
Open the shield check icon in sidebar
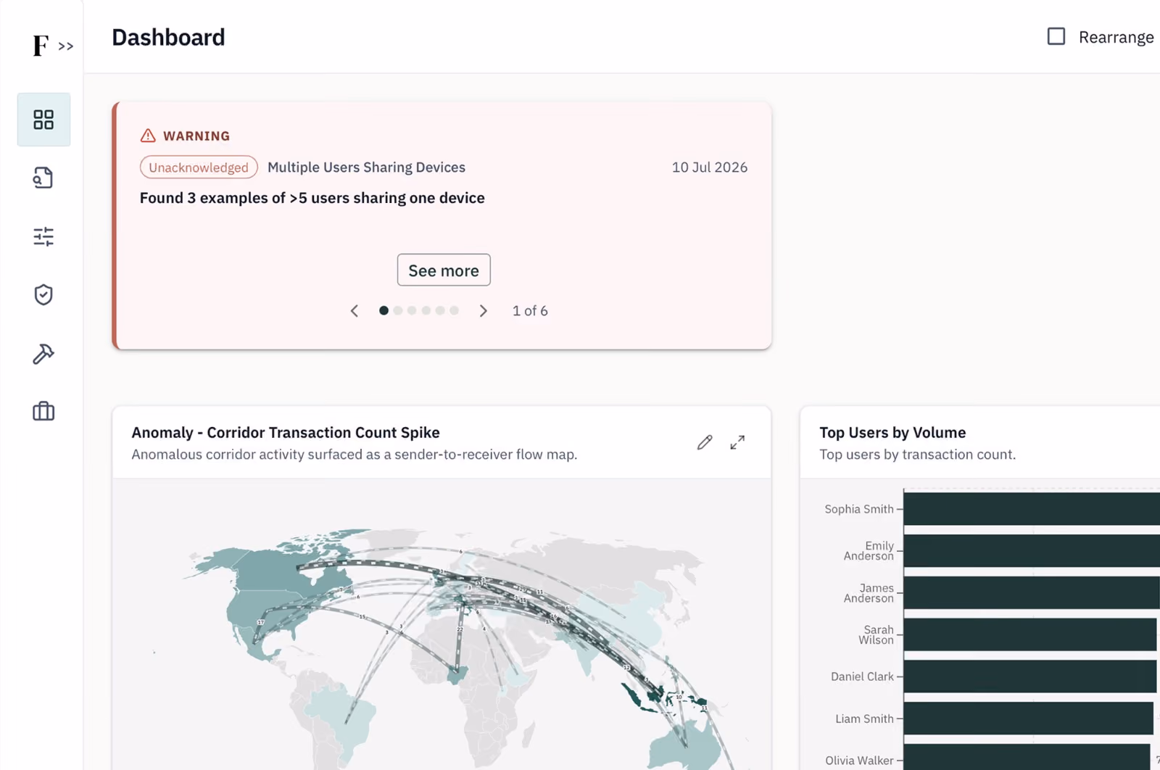point(43,294)
